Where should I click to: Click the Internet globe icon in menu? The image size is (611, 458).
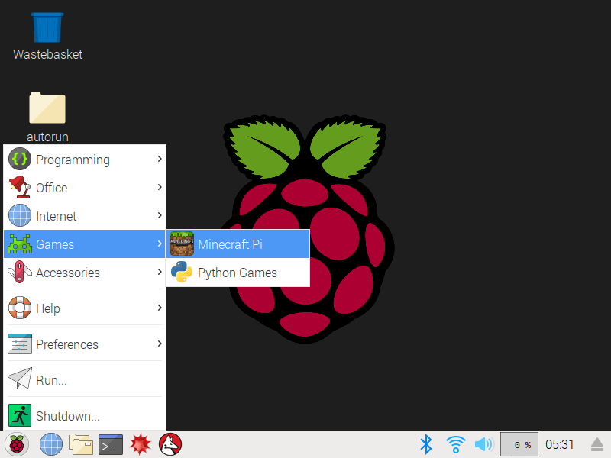pos(20,215)
